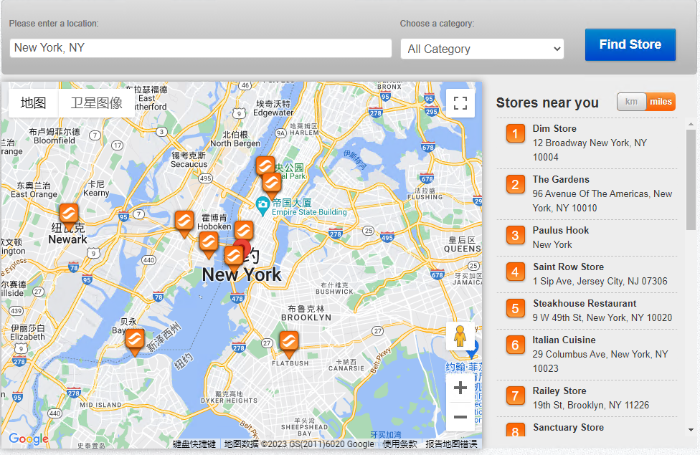Image resolution: width=700 pixels, height=455 pixels.
Task: Zoom in the map with plus button
Action: coord(460,388)
